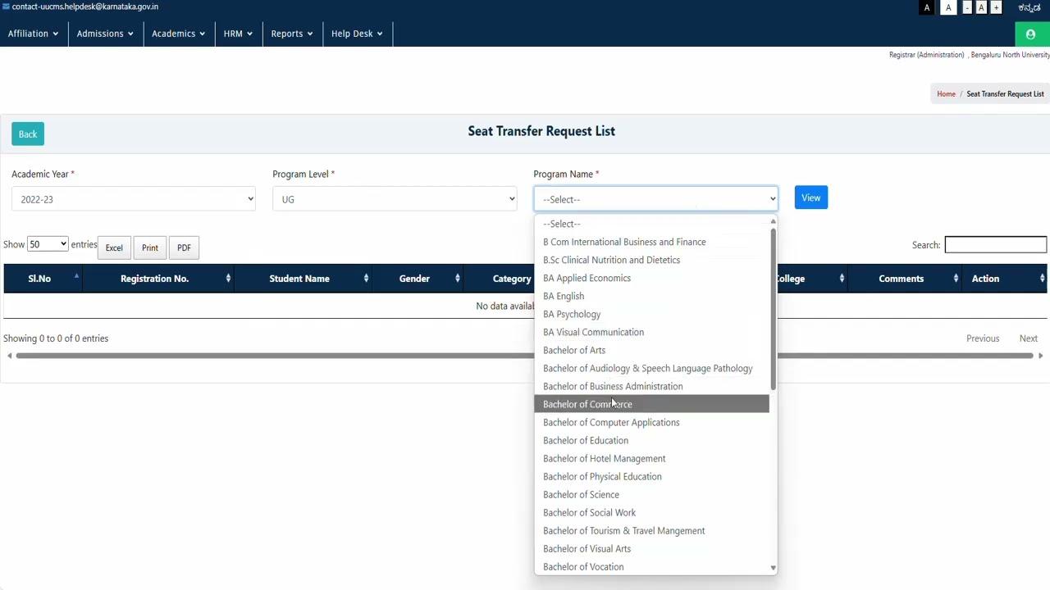This screenshot has width=1050, height=590.
Task: Open the HRM menu
Action: coord(238,34)
